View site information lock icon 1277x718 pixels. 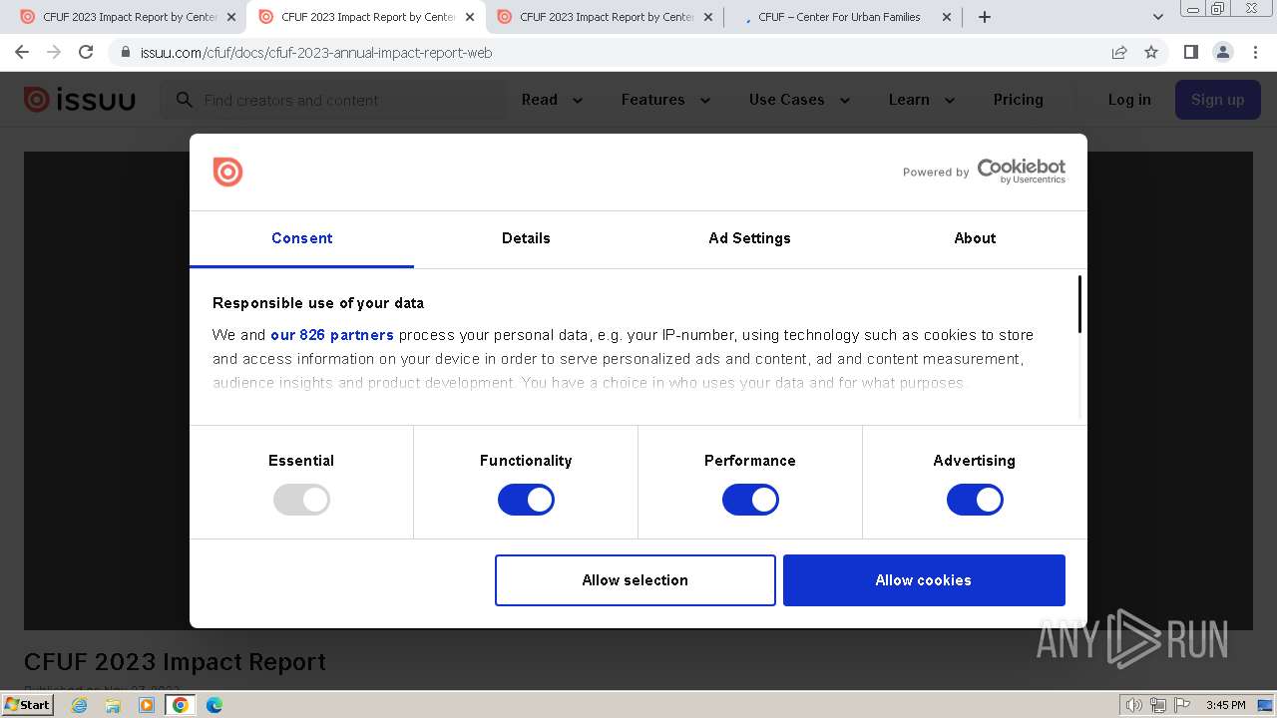(x=126, y=52)
